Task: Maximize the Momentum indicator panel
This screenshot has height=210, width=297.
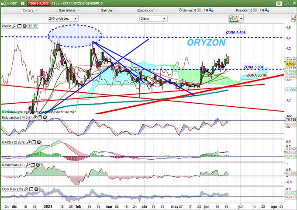Action: point(33,165)
